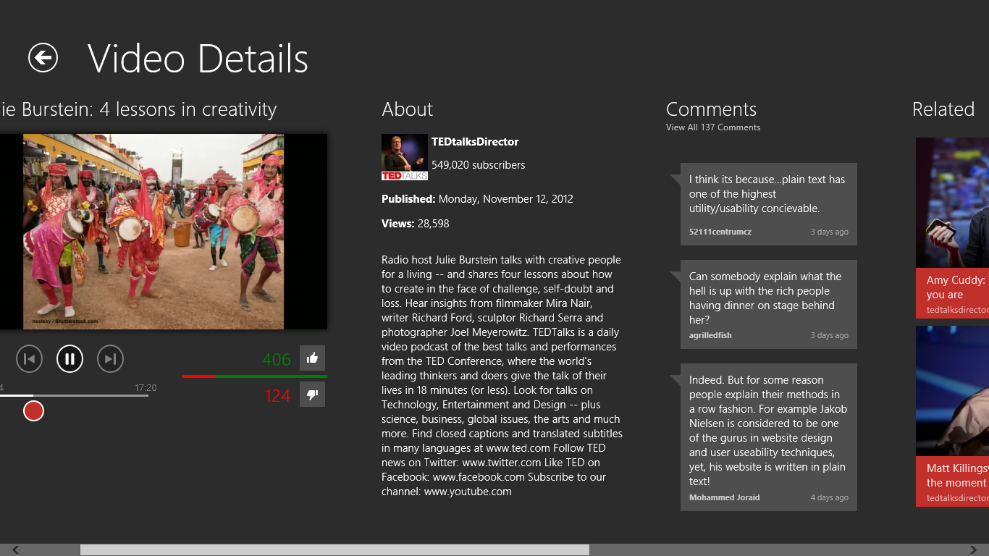Open the TEDtalksDirector channel name
The height and width of the screenshot is (556, 989).
pos(475,142)
